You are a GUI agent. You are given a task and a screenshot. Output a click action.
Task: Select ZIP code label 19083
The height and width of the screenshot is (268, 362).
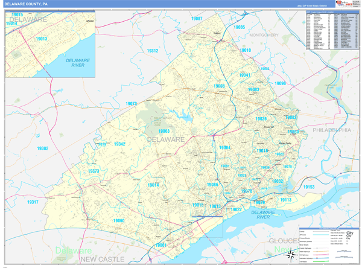(x=253, y=89)
